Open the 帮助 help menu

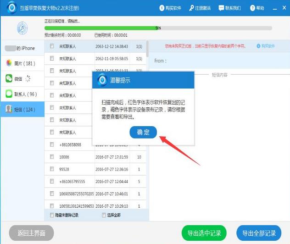click(257, 8)
